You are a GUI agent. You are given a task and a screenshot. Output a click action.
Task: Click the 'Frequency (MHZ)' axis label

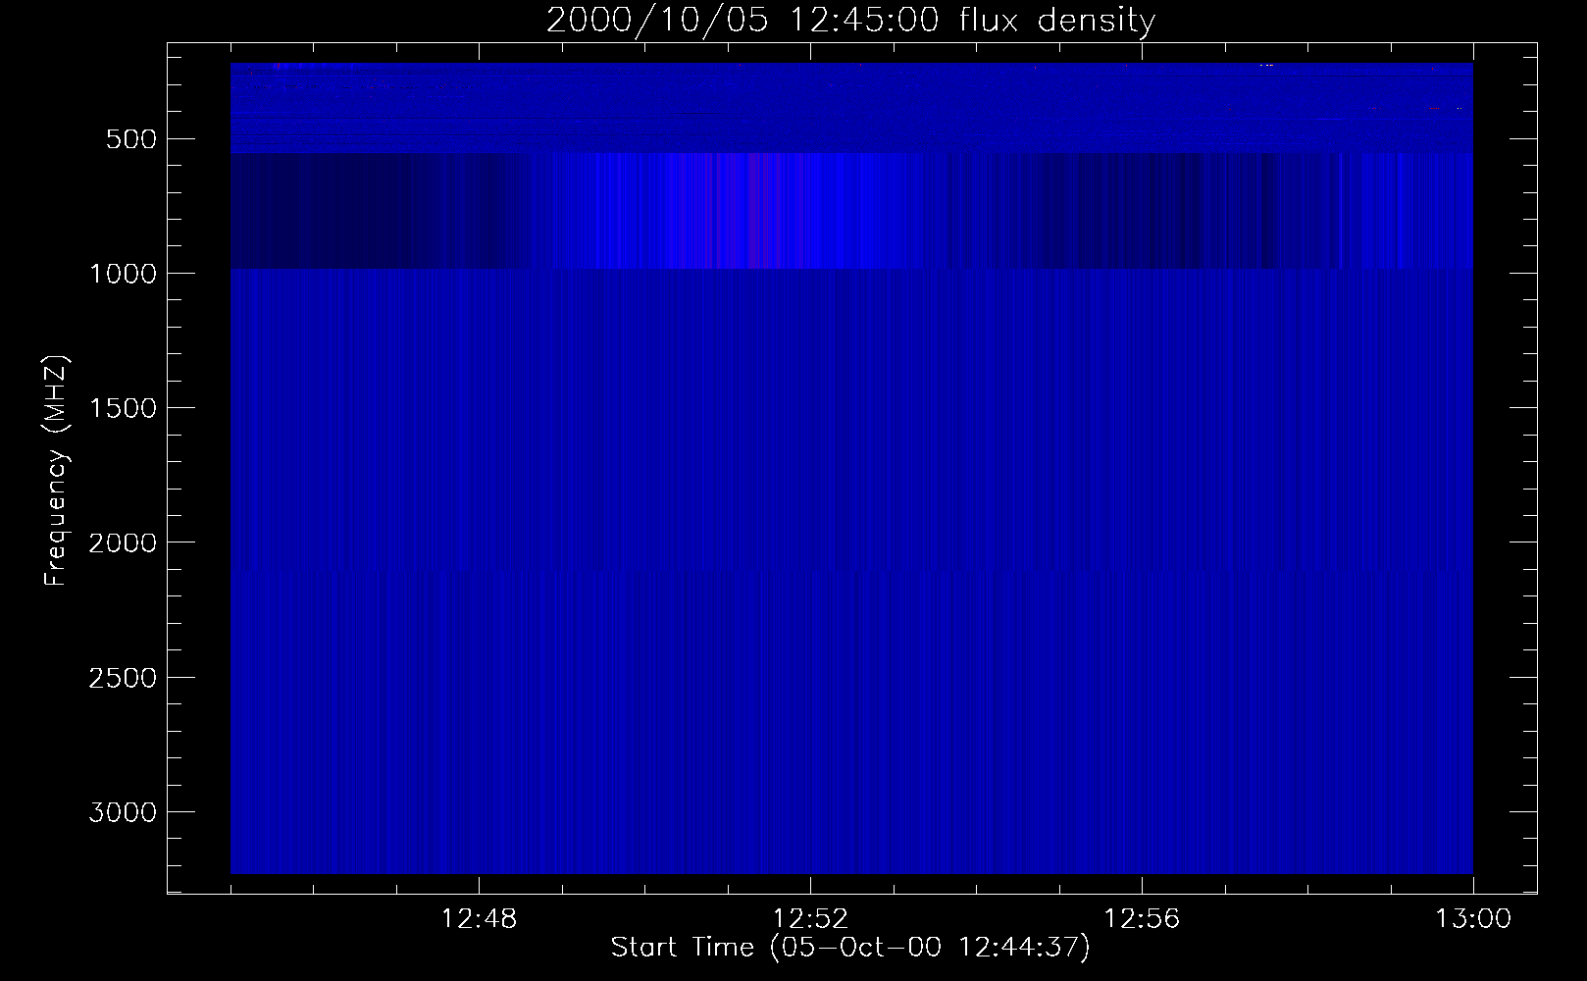57,471
